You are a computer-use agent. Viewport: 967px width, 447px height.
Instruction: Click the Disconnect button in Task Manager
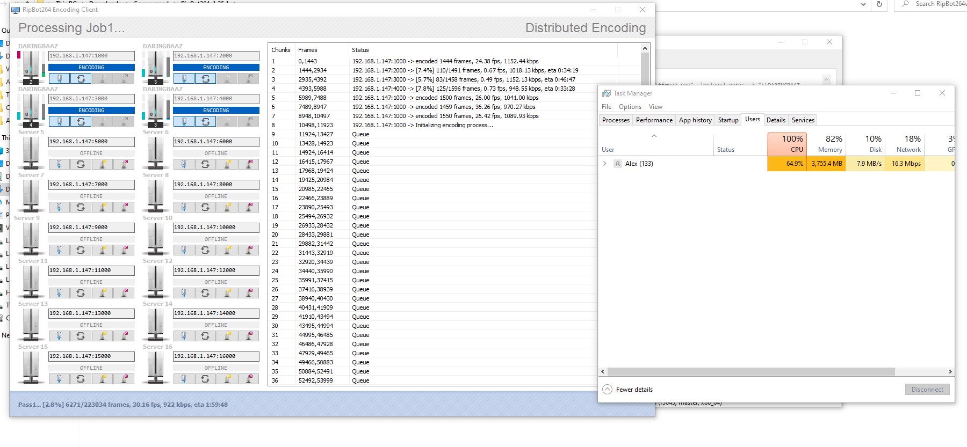tap(927, 390)
